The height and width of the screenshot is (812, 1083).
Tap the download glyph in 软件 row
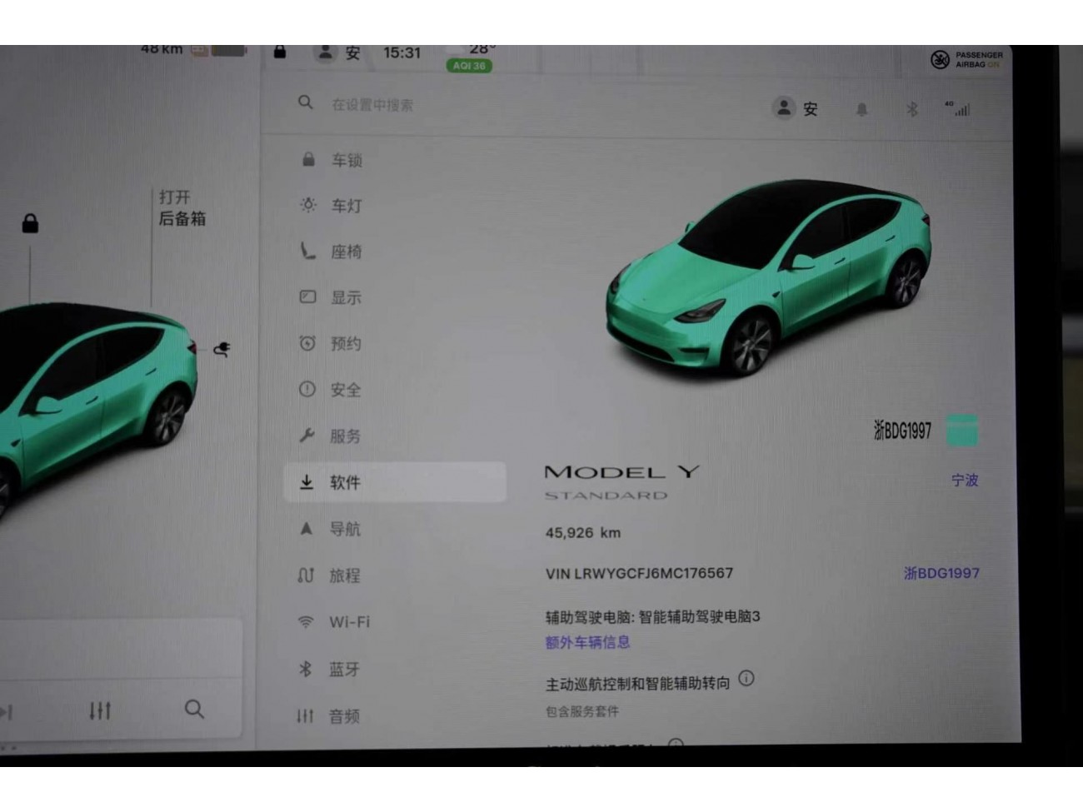point(307,481)
